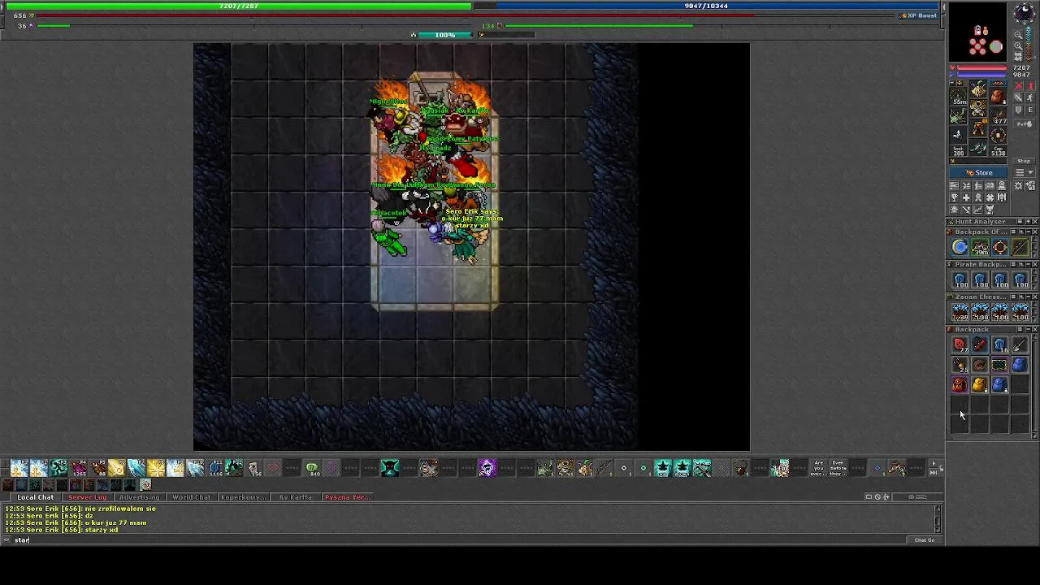1040x585 pixels.
Task: Click the 'Even before they' text hotkey
Action: [x=838, y=468]
